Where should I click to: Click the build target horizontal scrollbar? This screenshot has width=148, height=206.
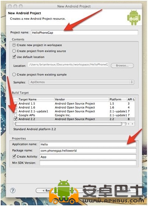point(68,124)
